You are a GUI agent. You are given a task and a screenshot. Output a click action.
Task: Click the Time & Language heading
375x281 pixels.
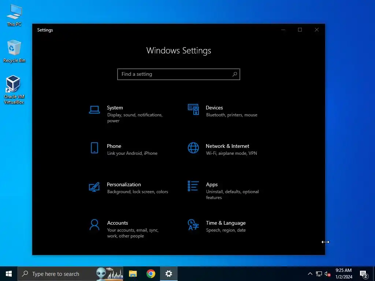226,223
